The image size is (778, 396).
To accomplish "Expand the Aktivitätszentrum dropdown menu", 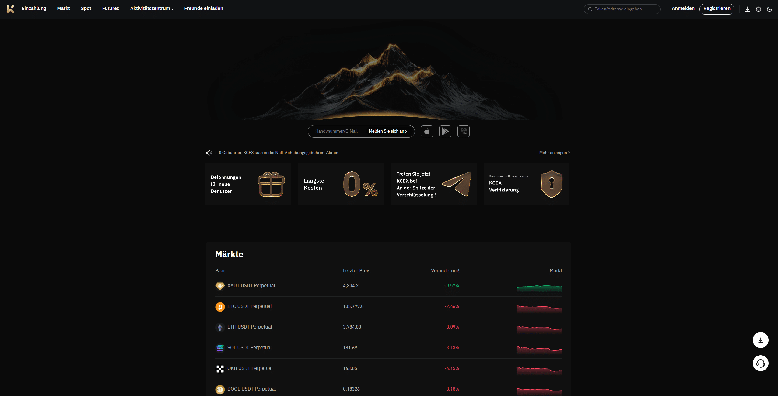I will coord(152,9).
